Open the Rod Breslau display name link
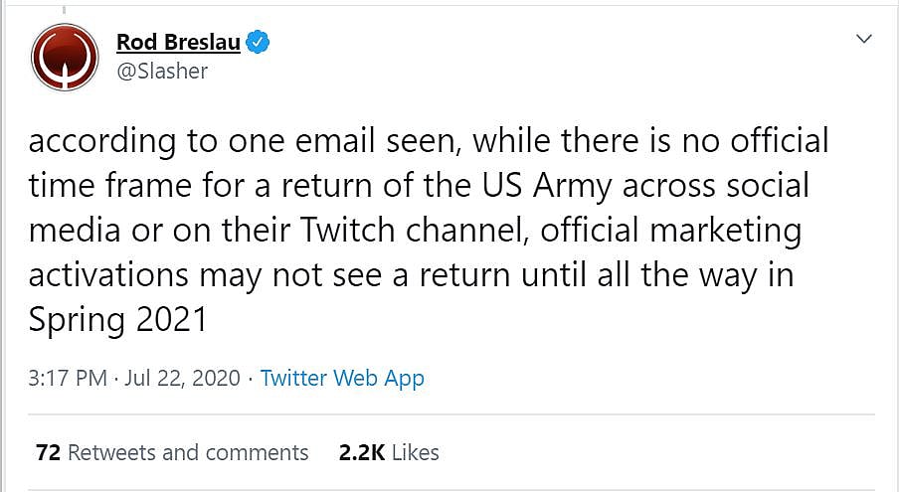901x492 pixels. point(178,43)
